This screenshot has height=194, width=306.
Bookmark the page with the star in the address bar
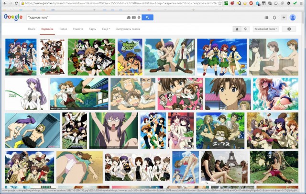pyautogui.click(x=220, y=3)
